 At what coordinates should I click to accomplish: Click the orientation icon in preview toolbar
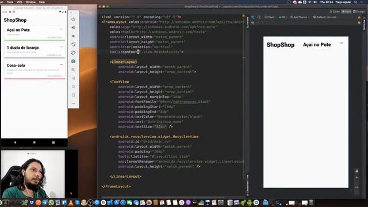(x=259, y=17)
